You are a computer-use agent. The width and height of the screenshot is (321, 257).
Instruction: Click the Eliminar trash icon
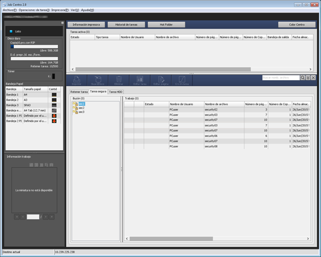pos(118,80)
